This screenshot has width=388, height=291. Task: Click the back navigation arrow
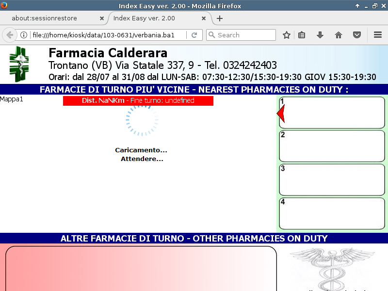pos(10,35)
